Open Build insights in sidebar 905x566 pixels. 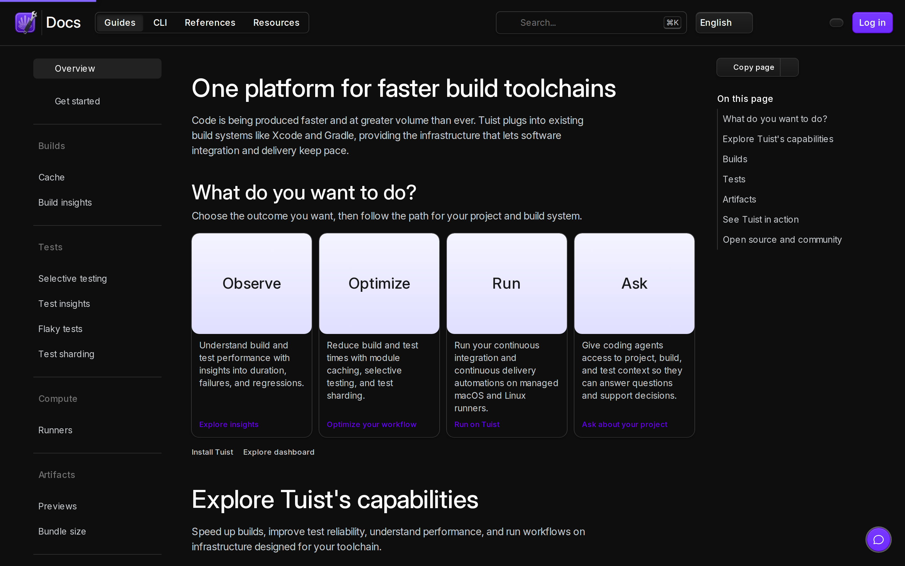pyautogui.click(x=65, y=203)
